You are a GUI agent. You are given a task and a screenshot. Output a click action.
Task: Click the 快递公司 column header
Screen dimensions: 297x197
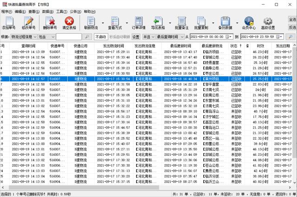tap(81, 46)
